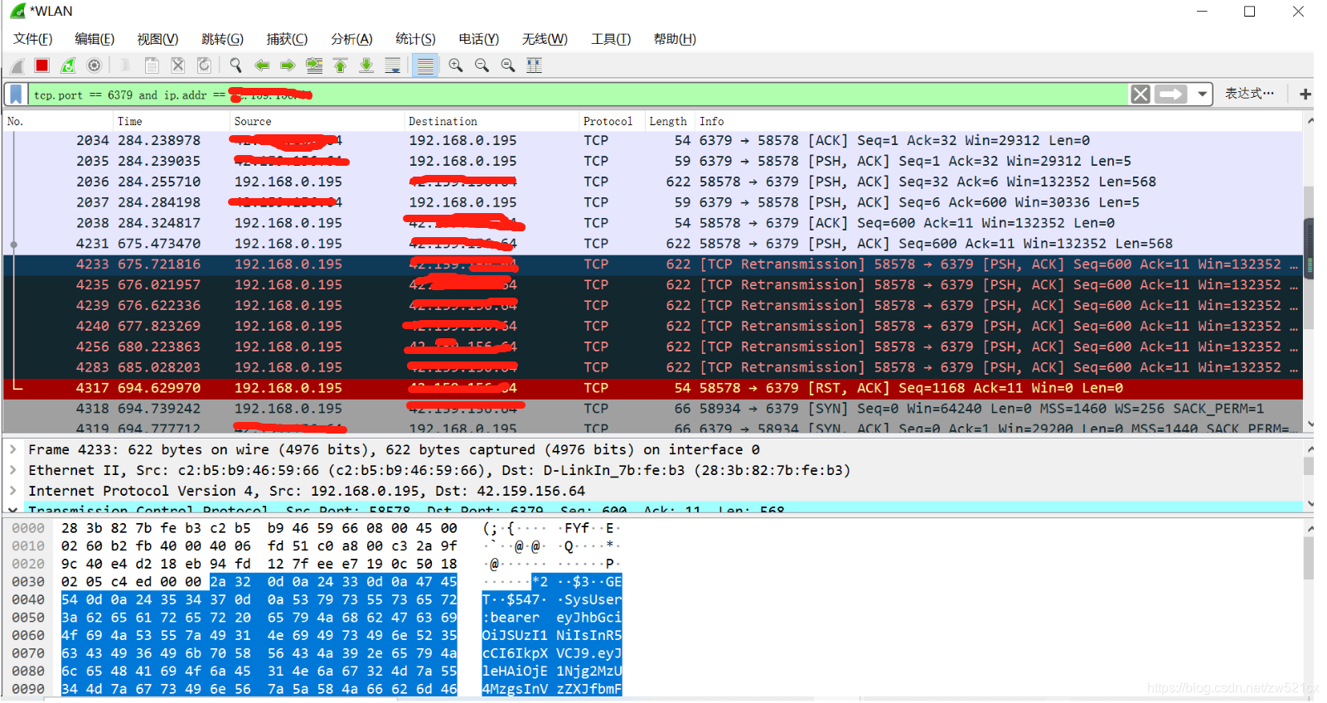Screen dimensions: 1327x703
Task: Click the gray shark-fin start capture icon
Action: (x=17, y=65)
